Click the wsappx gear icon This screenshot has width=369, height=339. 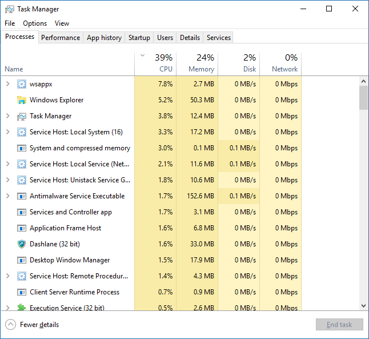(x=21, y=84)
